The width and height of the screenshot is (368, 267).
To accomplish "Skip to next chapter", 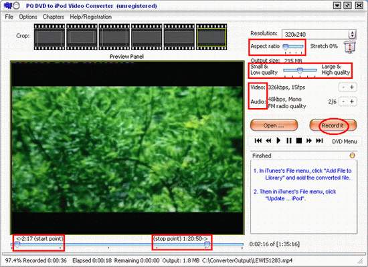I will [319, 141].
